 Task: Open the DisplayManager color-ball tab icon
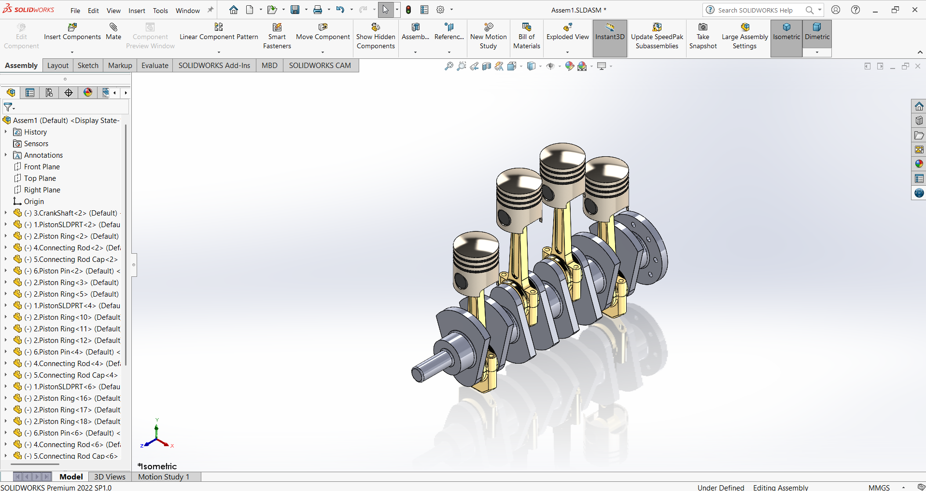pyautogui.click(x=88, y=93)
